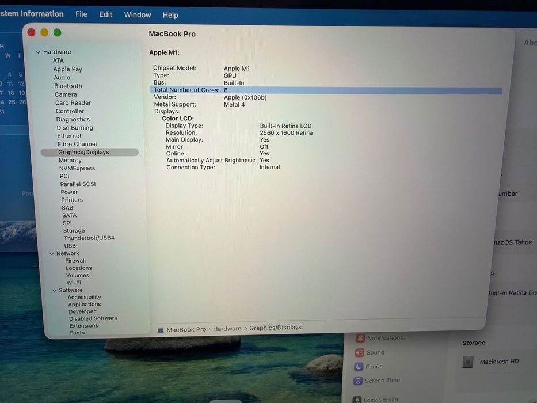Screen dimensions: 537x403
Task: Select Power in the sidebar
Action: pyautogui.click(x=69, y=192)
